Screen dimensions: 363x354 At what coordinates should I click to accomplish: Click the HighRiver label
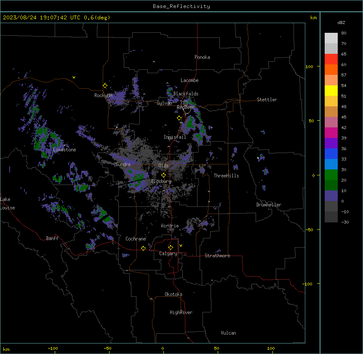[181, 312]
